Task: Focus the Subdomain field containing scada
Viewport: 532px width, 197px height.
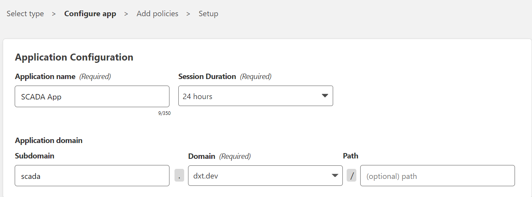Action: coord(92,176)
